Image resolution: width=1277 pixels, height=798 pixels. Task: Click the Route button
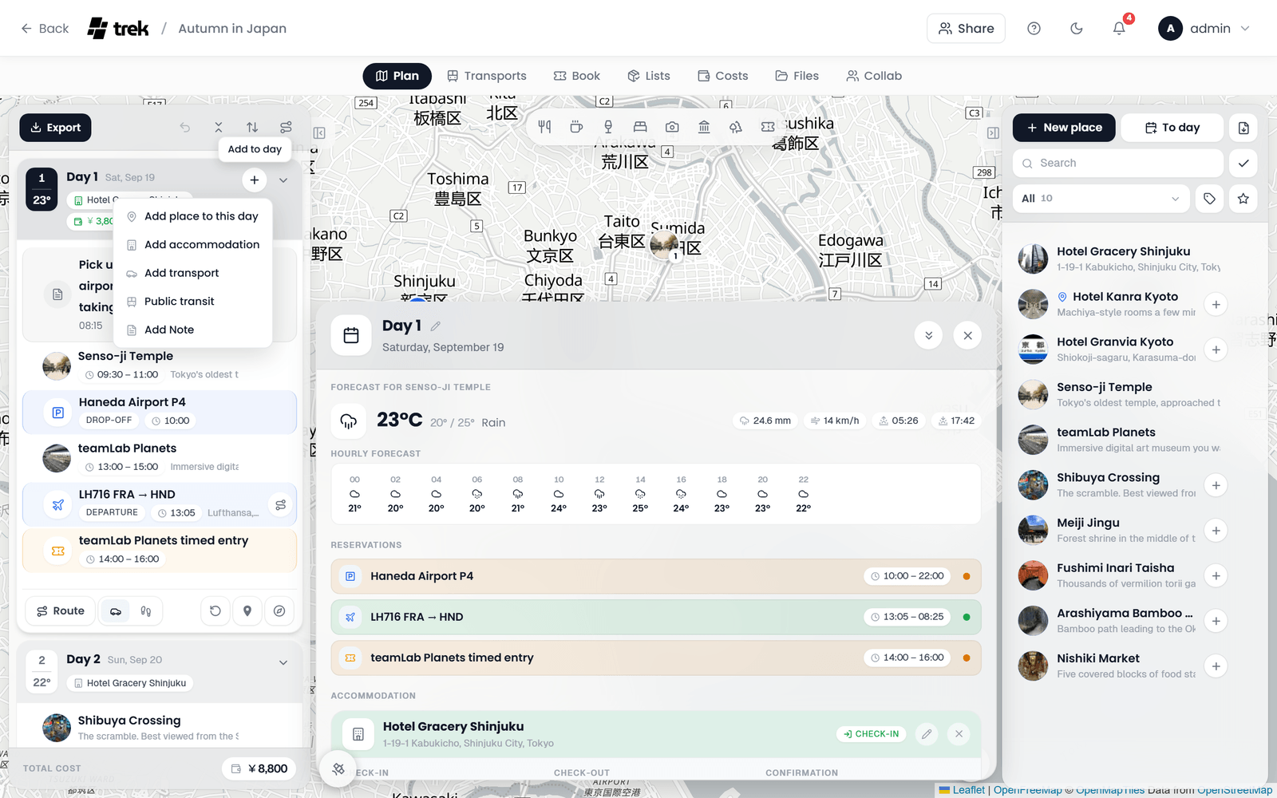point(60,611)
